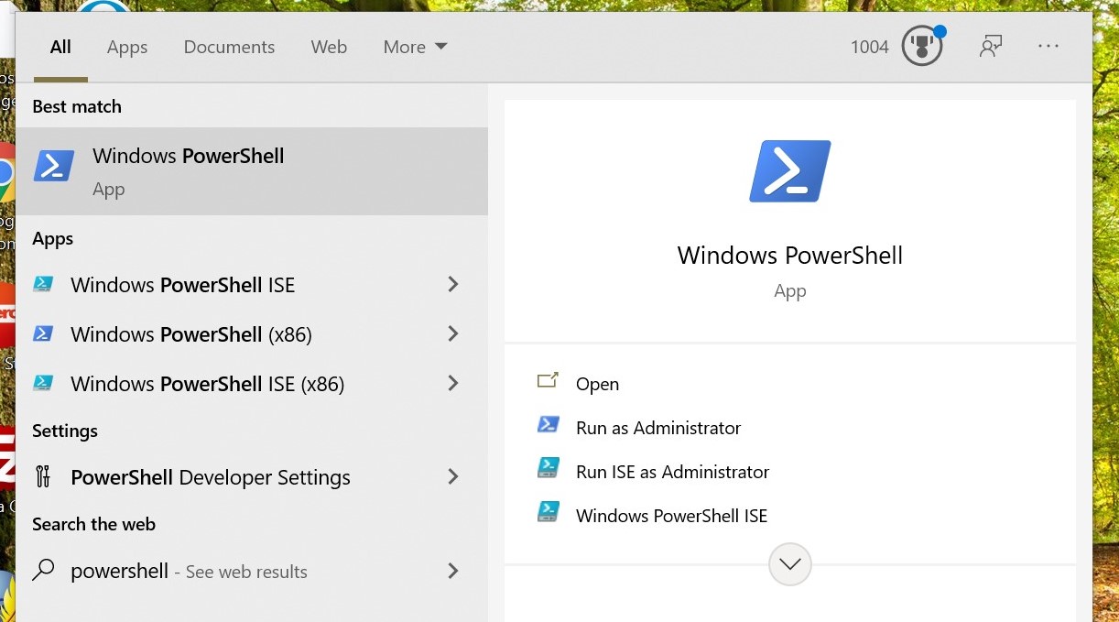This screenshot has width=1119, height=622.
Task: Click the Run as Administrator icon
Action: (x=548, y=424)
